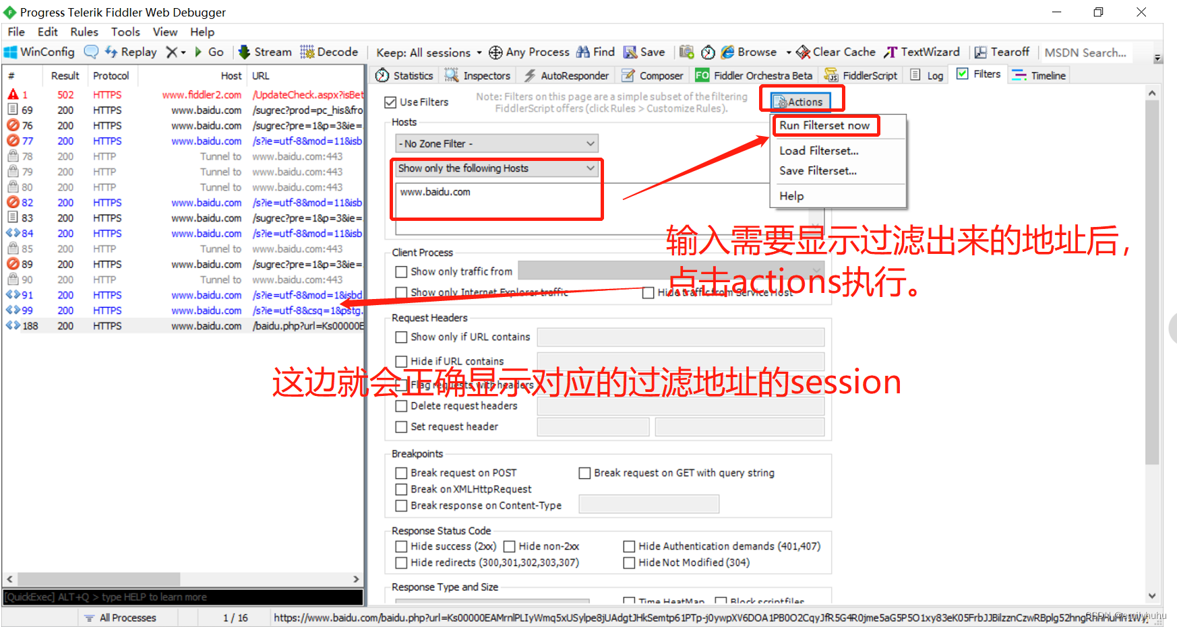
Task: Open TextWizard tool
Action: [x=922, y=52]
